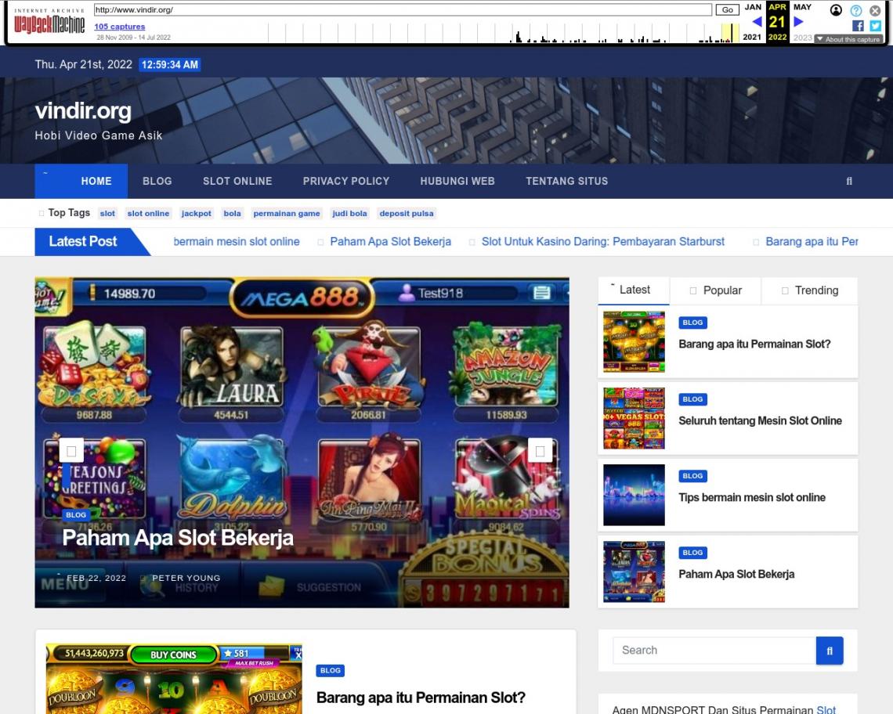Select the 'slot online' top tag

click(x=148, y=214)
